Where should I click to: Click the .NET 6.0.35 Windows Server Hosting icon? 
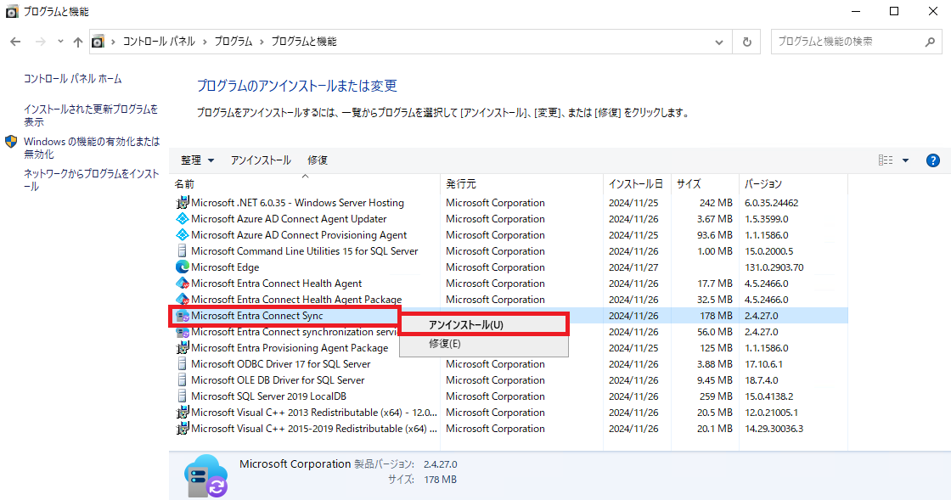pos(182,202)
